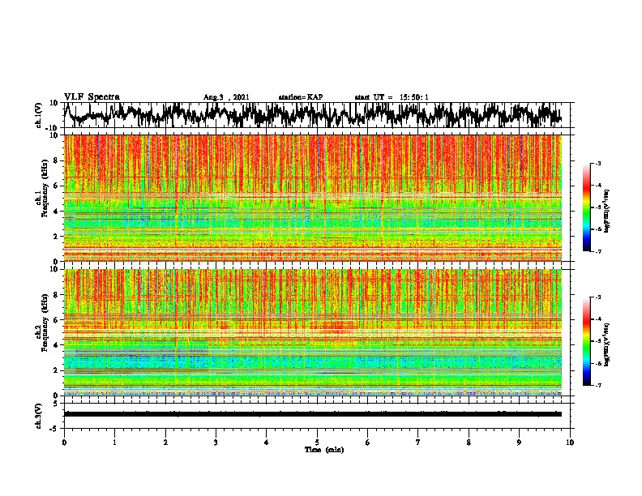Click the "-5" tick on ch.3(V) axis

pyautogui.click(x=54, y=429)
